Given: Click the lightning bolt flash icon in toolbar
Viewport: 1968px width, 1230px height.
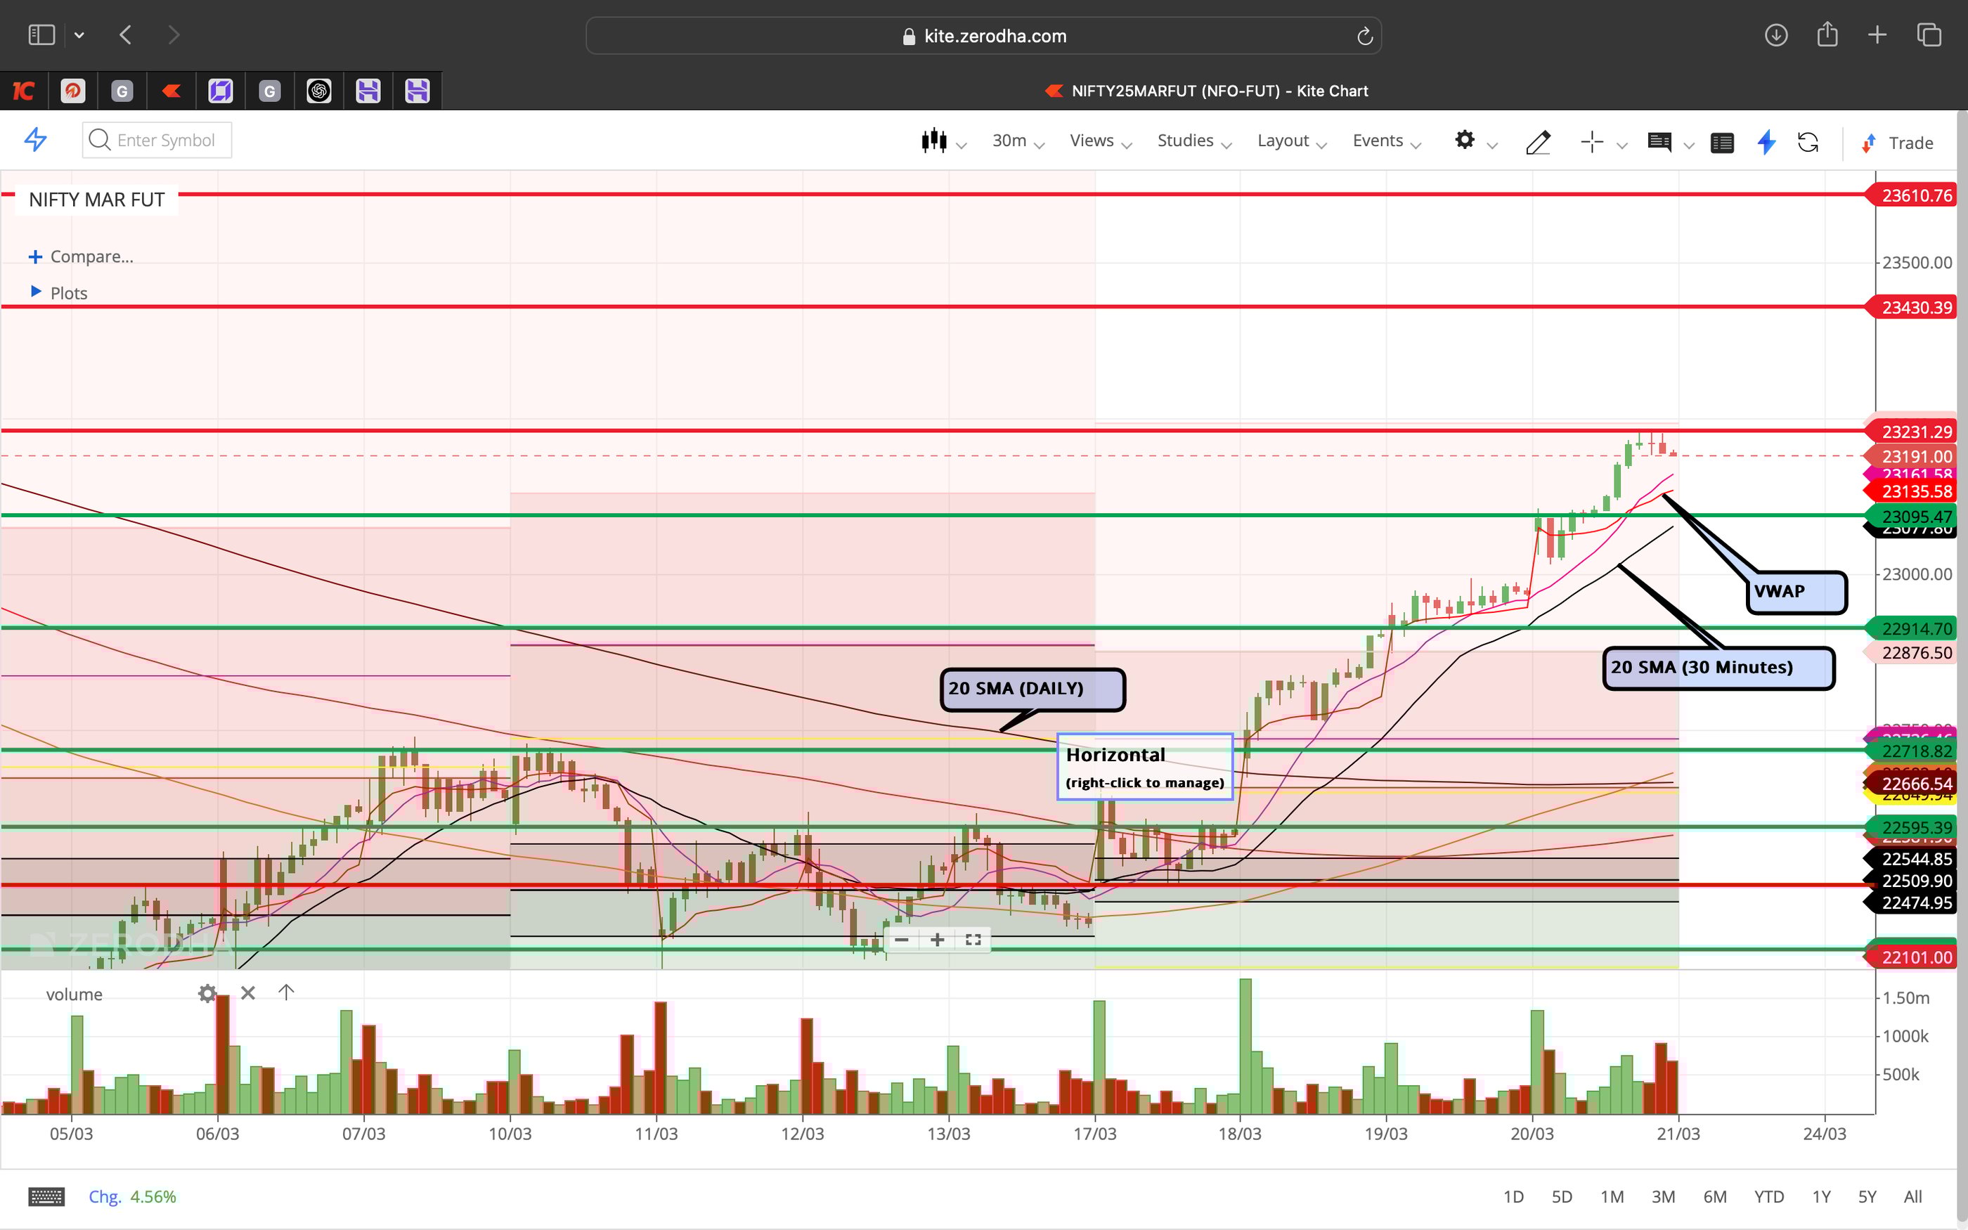Looking at the screenshot, I should [1766, 143].
